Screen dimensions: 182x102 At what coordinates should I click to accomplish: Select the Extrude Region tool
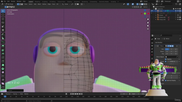tap(3, 46)
